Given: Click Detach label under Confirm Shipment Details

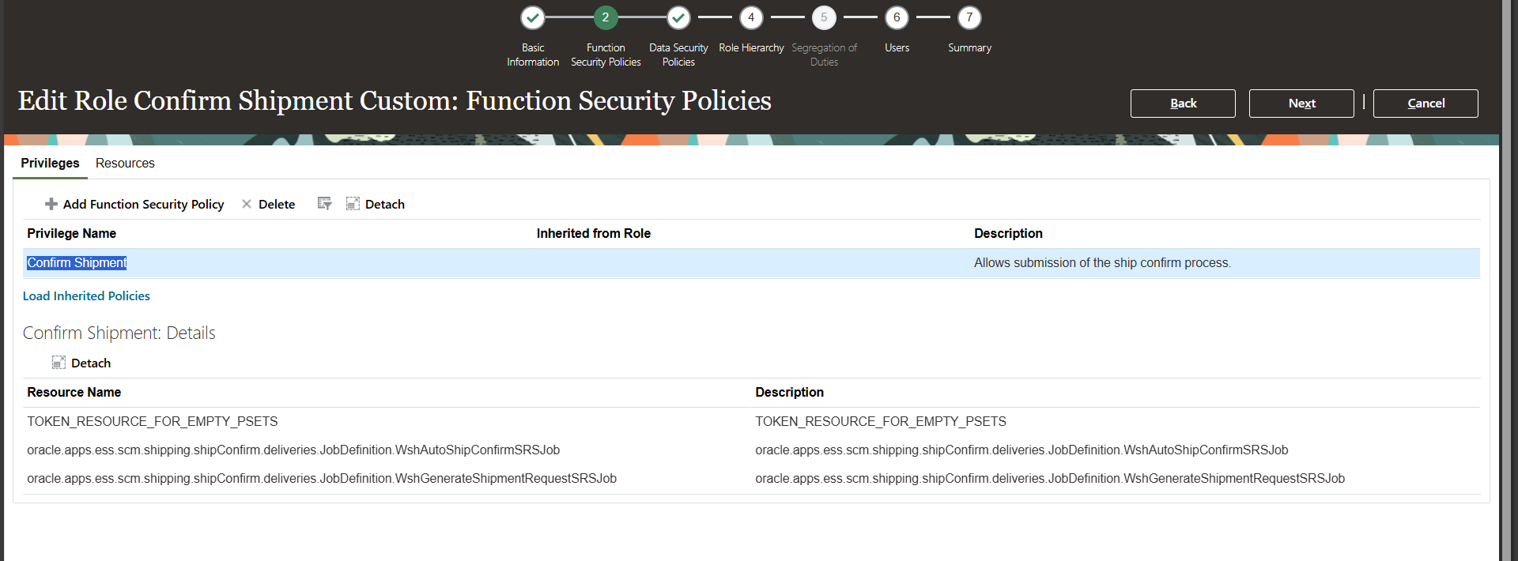Looking at the screenshot, I should click(91, 363).
